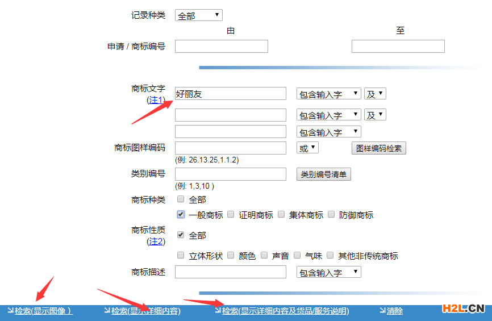Open the 注2 note link
The height and width of the screenshot is (321, 492).
[x=156, y=241]
